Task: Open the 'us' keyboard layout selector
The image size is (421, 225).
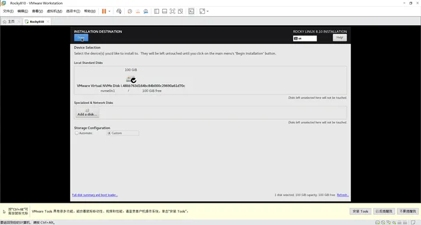Action: click(305, 39)
